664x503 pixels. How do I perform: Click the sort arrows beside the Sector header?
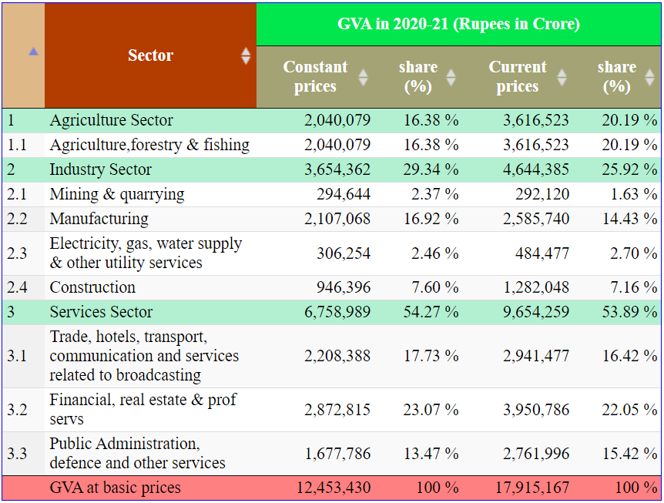coord(246,55)
